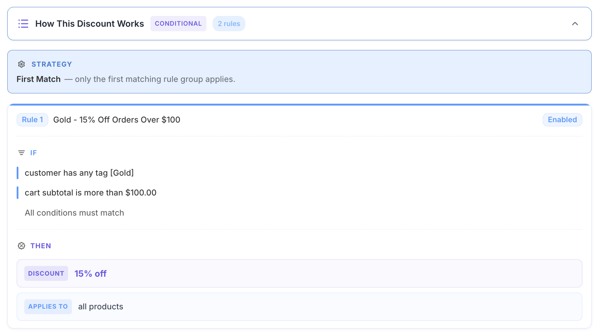
Task: Click the First Match strategy name
Action: 39,79
